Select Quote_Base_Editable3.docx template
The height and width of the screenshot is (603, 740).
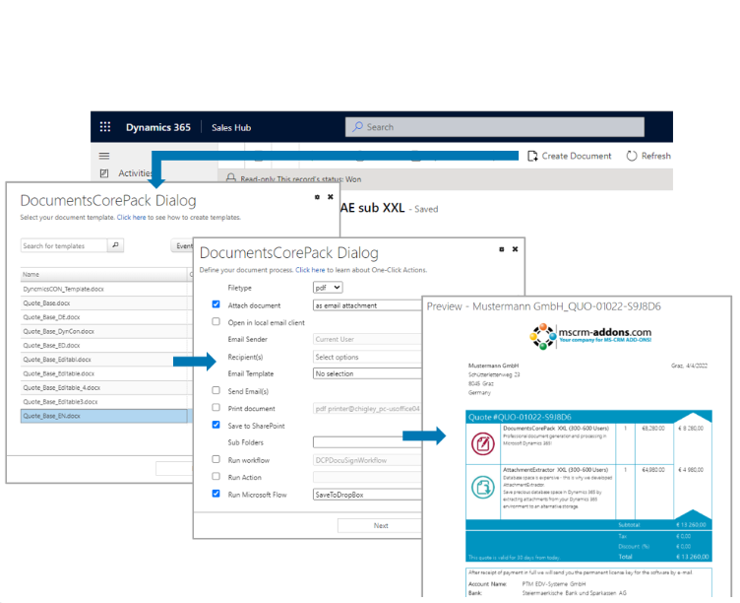104,402
